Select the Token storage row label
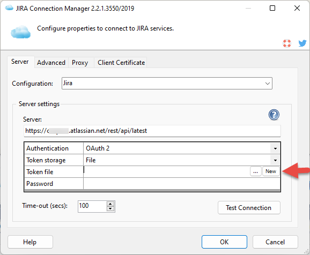 click(x=54, y=160)
